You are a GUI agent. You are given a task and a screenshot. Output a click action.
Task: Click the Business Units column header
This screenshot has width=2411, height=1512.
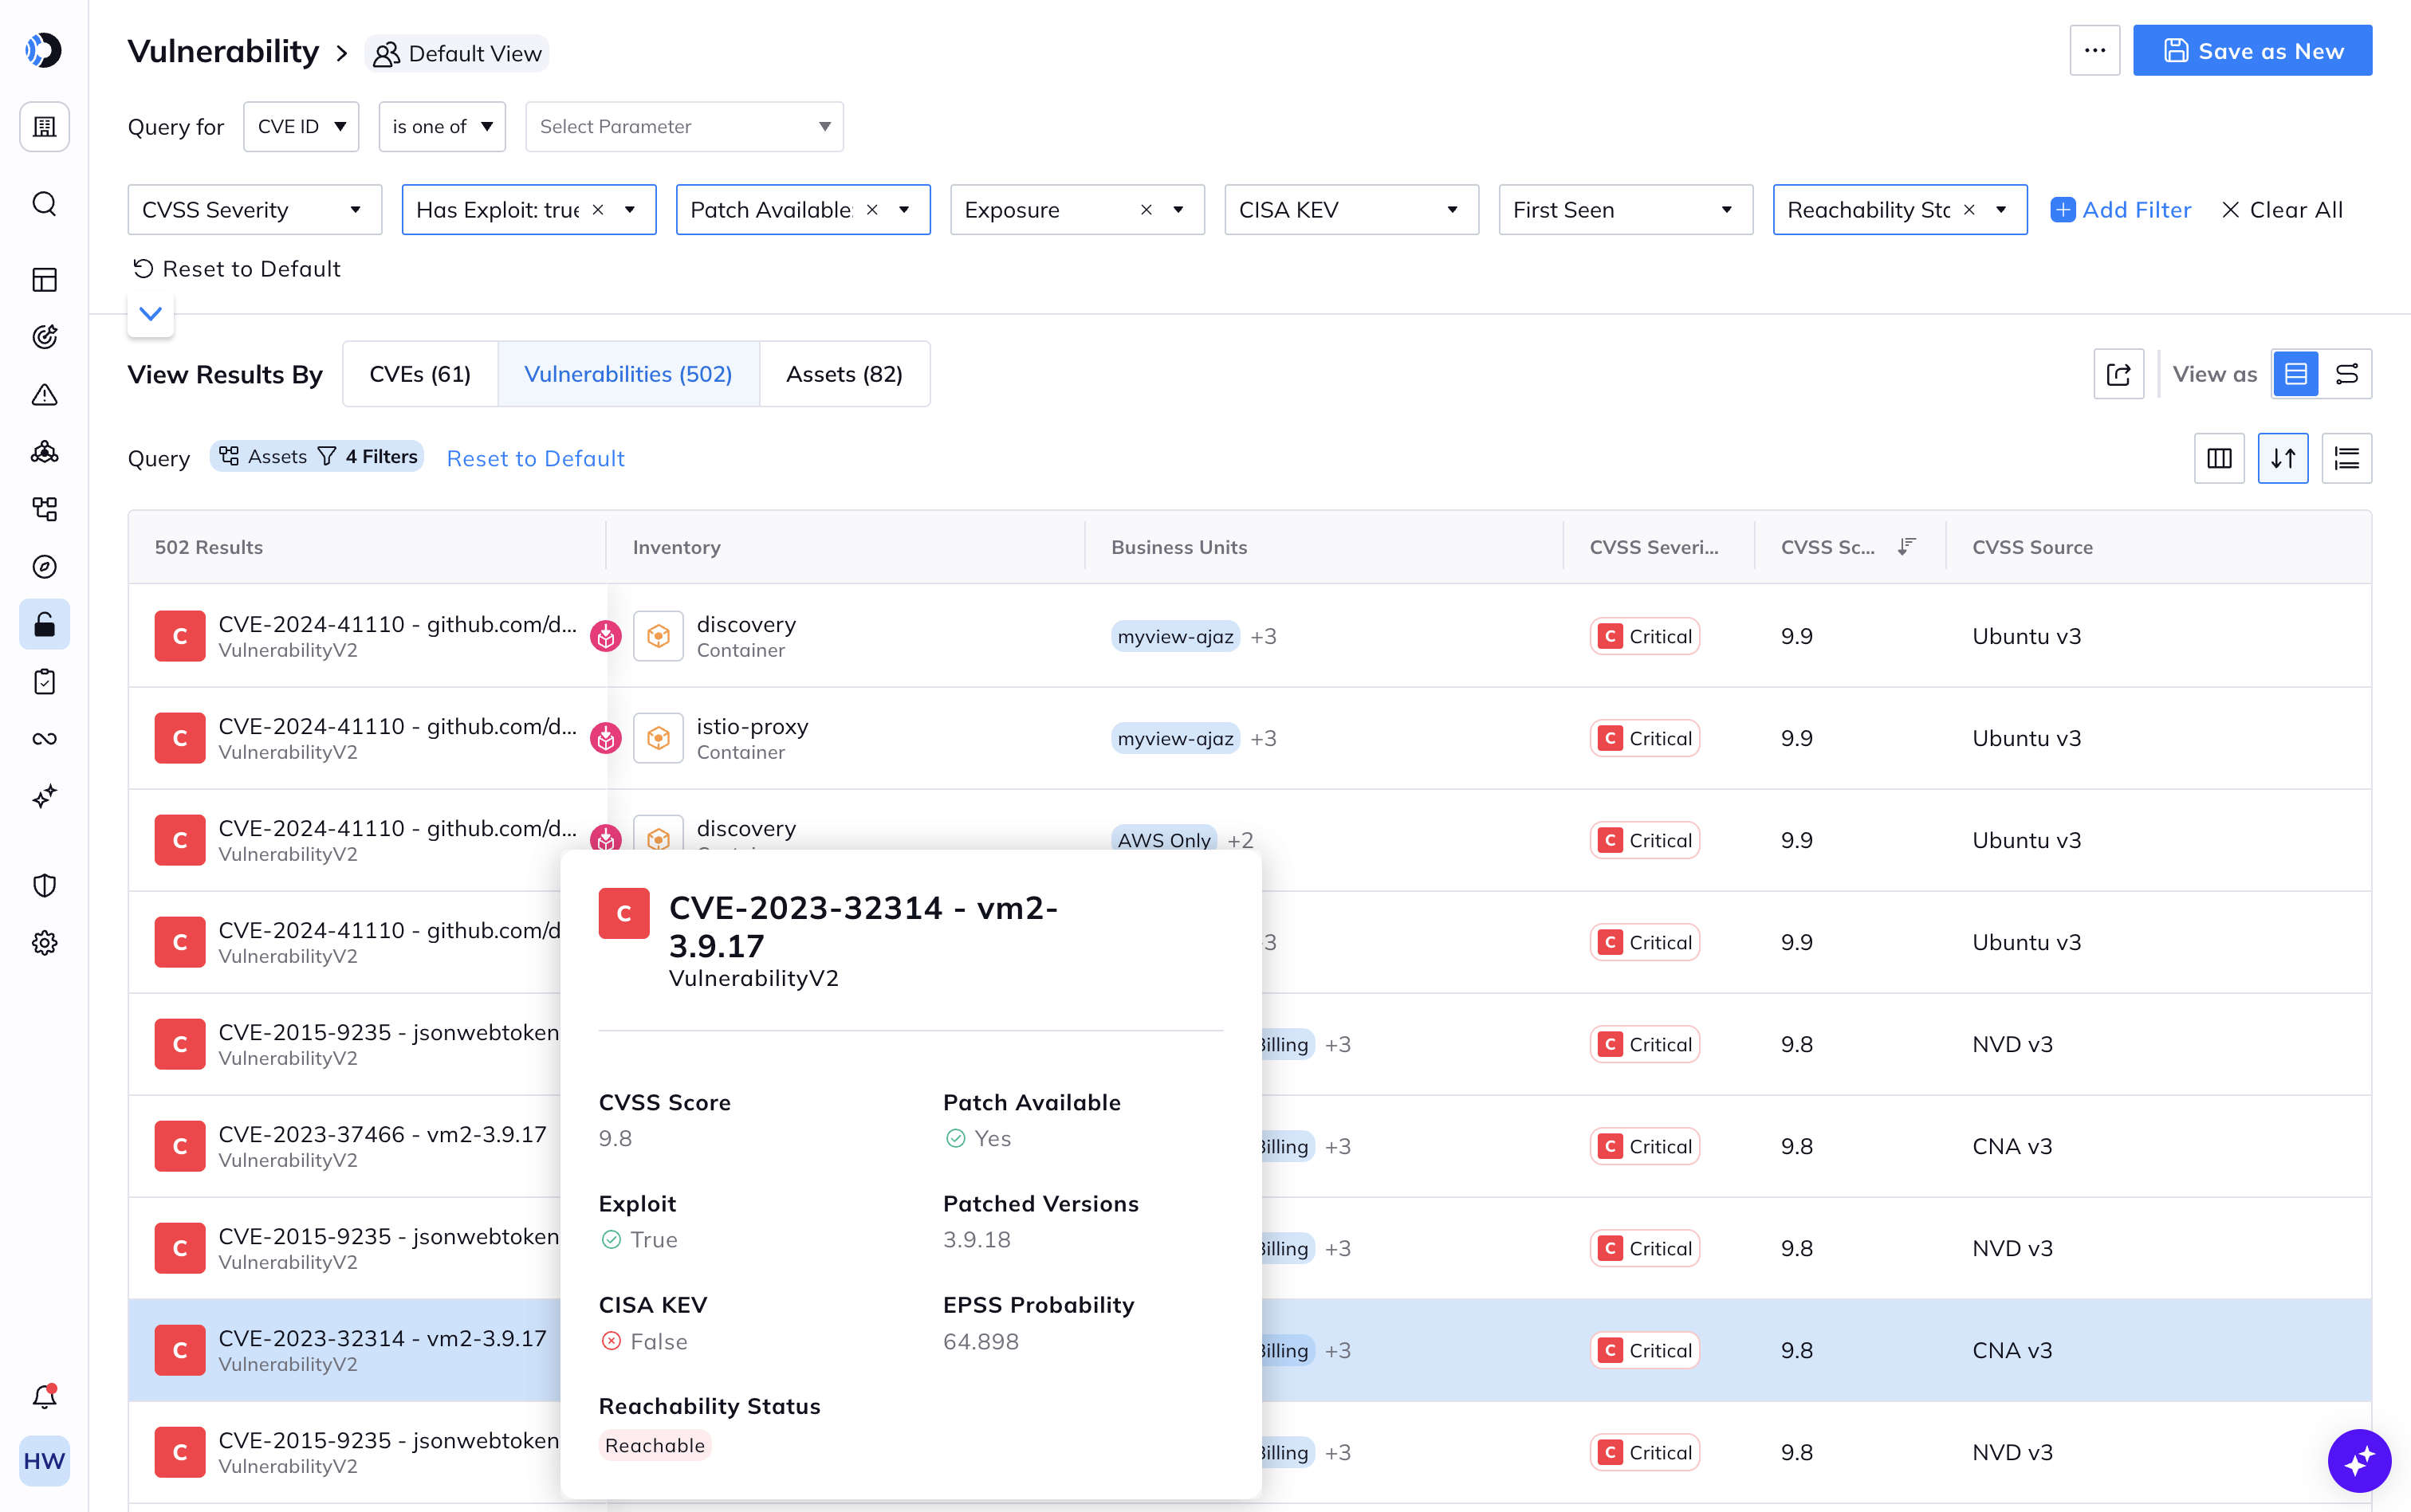(1179, 547)
